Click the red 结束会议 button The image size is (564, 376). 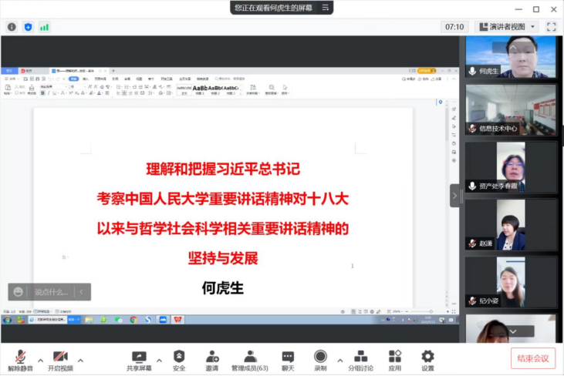tap(533, 358)
